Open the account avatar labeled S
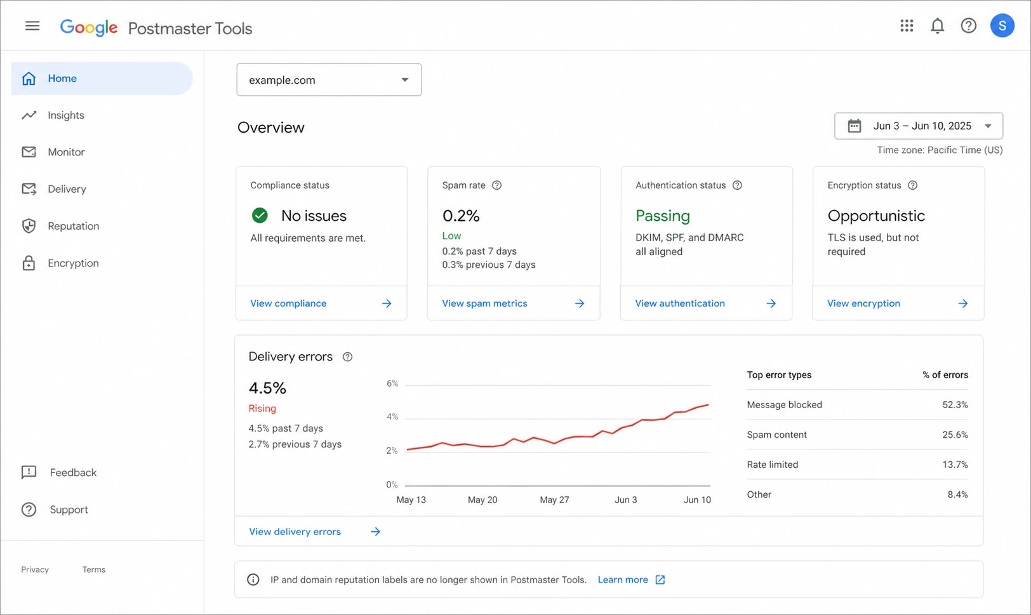 [1002, 25]
